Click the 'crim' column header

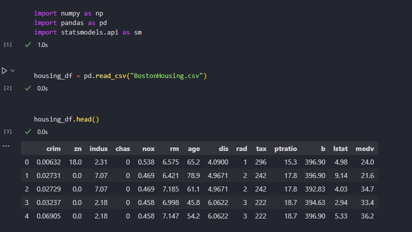[x=53, y=149]
